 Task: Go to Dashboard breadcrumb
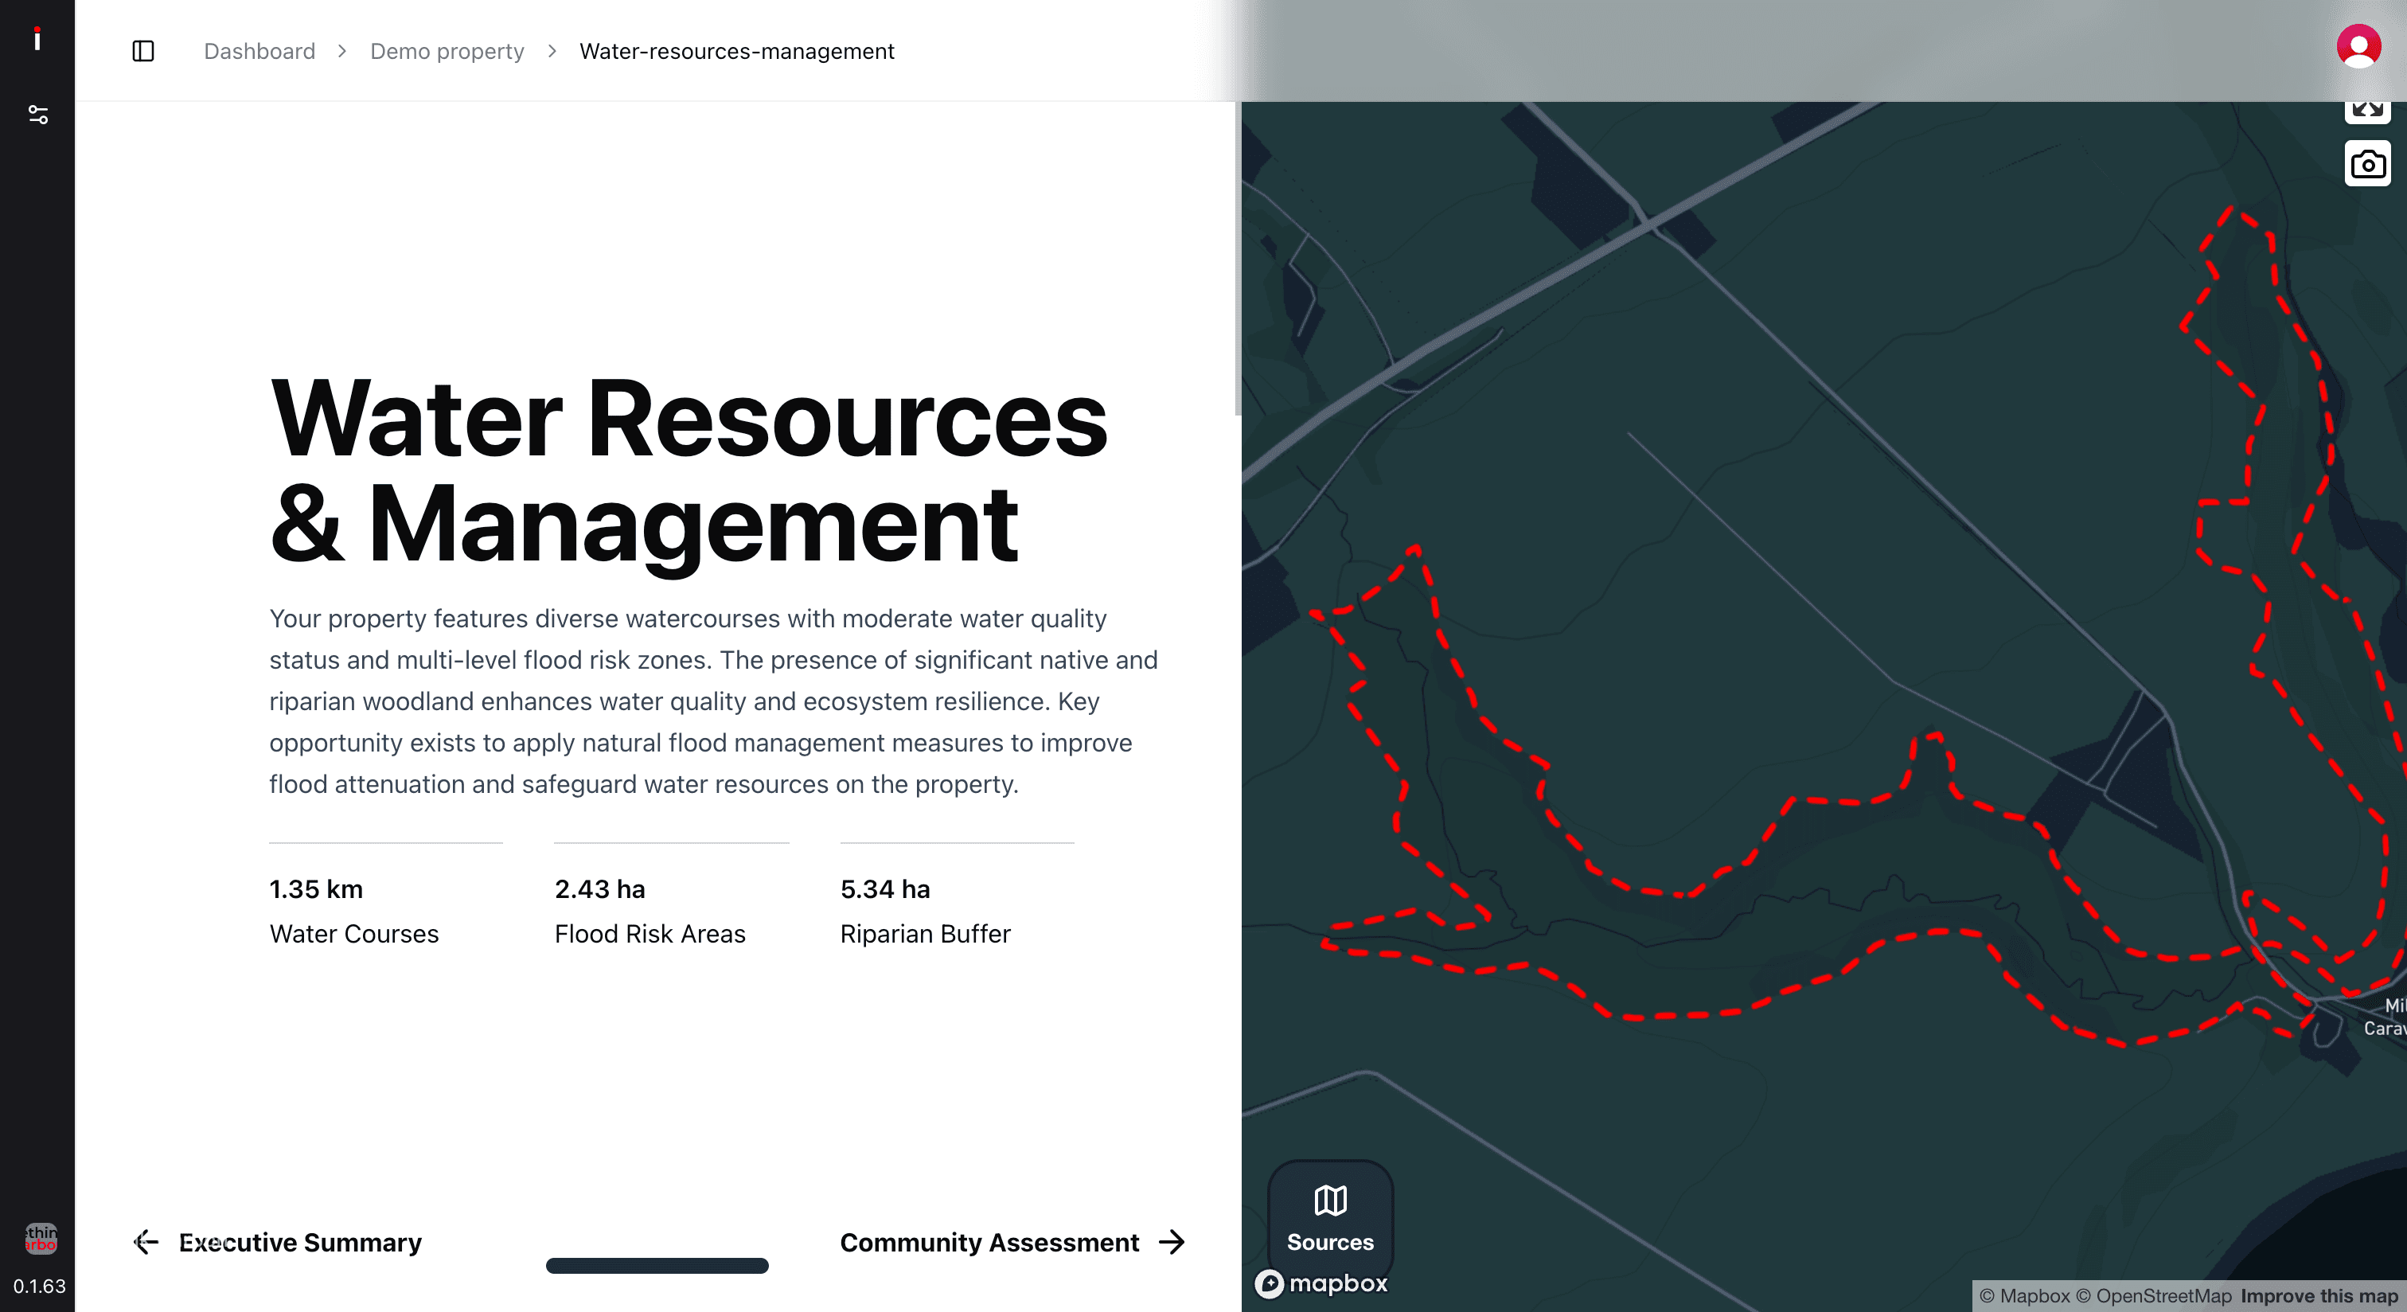[259, 52]
